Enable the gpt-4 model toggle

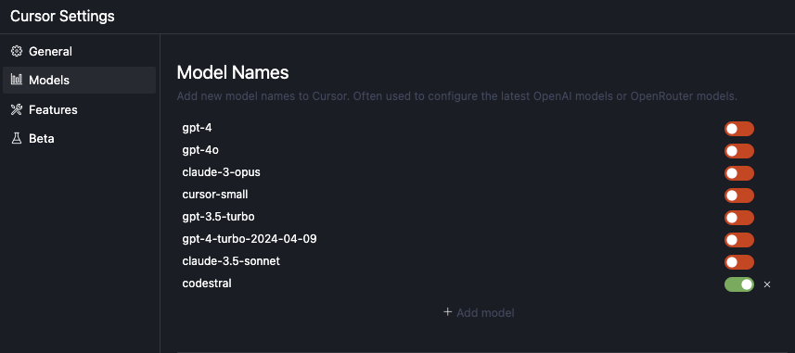pos(739,129)
